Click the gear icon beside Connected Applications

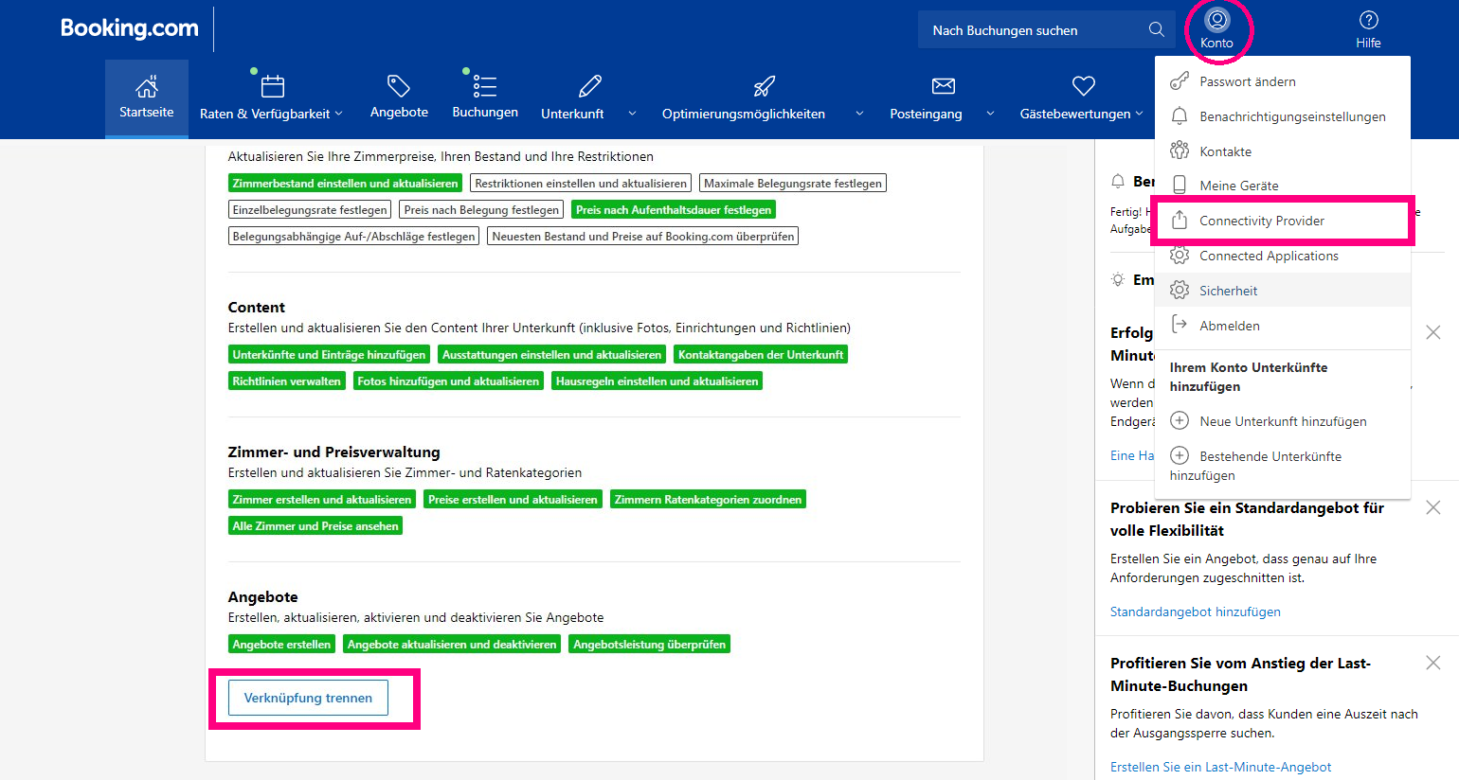[1180, 255]
